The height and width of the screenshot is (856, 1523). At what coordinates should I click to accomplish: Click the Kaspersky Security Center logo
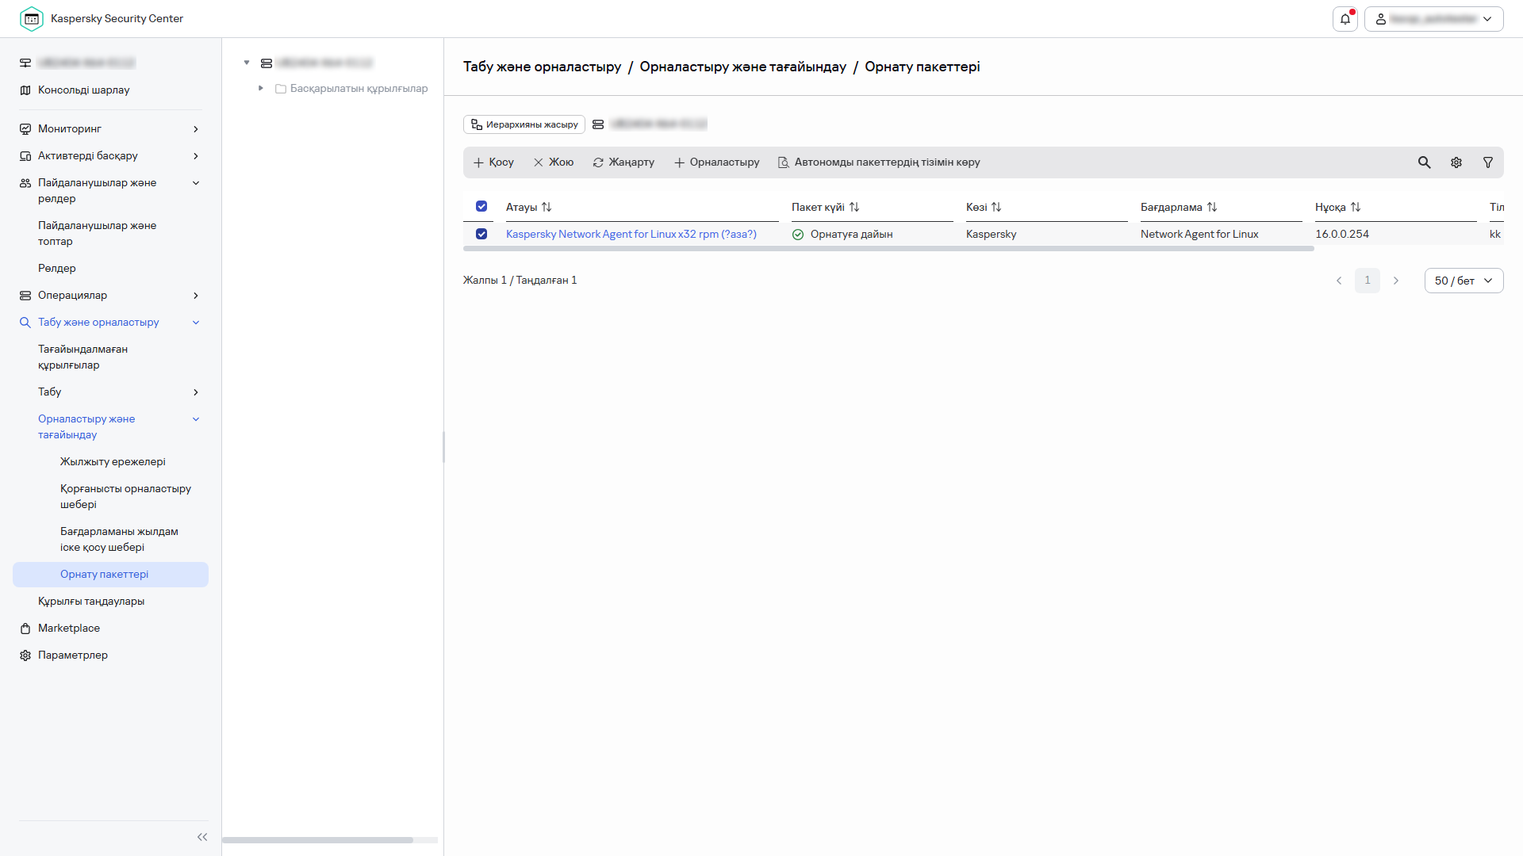click(32, 19)
